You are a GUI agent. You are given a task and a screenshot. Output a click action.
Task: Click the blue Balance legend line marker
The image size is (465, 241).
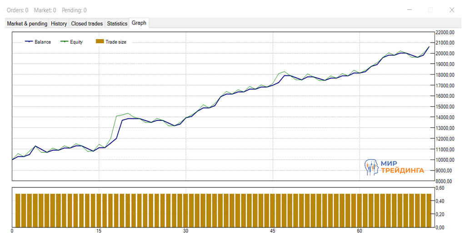(x=29, y=42)
